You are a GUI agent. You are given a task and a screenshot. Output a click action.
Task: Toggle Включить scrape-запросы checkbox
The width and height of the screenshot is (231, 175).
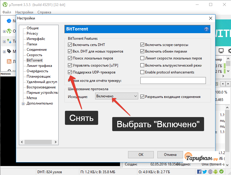142,44
